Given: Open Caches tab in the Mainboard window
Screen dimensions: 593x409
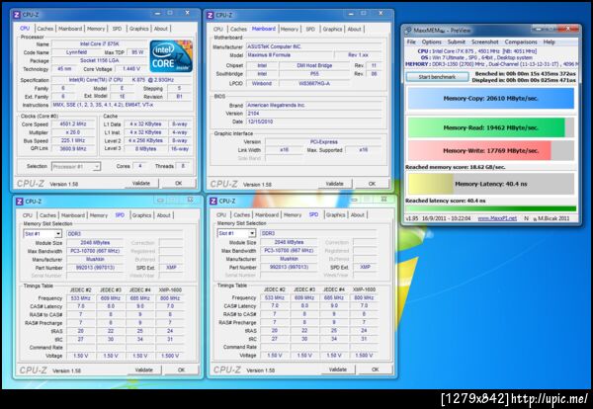Looking at the screenshot, I should point(238,29).
